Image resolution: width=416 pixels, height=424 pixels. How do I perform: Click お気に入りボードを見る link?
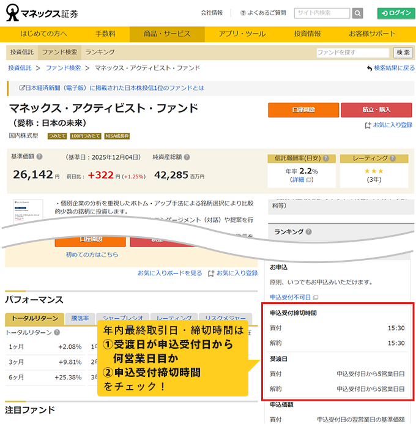coord(169,273)
